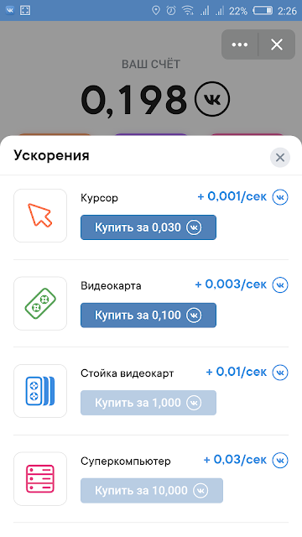Tap the VK coin icon beside balance

(x=212, y=99)
